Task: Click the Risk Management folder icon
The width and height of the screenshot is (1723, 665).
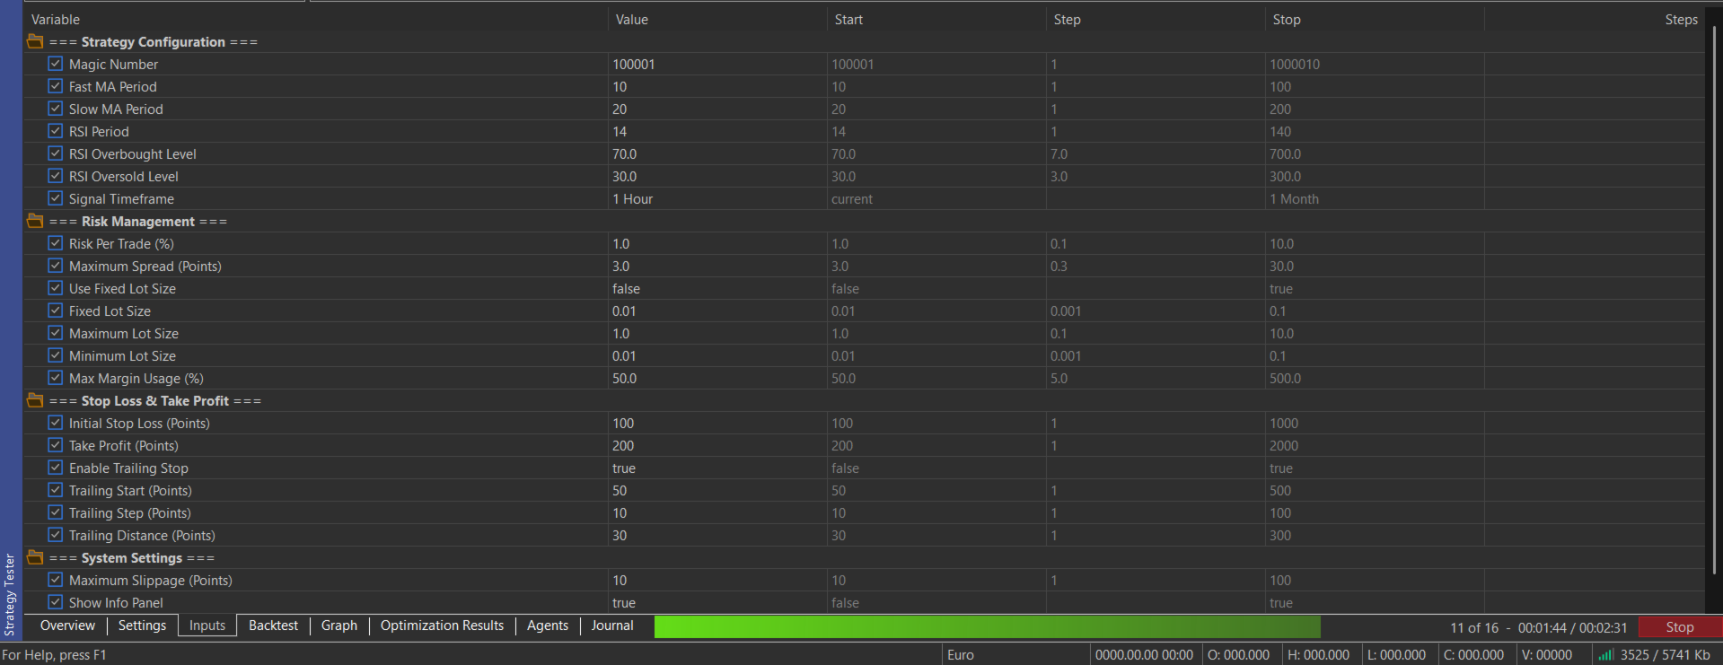Action: point(35,221)
